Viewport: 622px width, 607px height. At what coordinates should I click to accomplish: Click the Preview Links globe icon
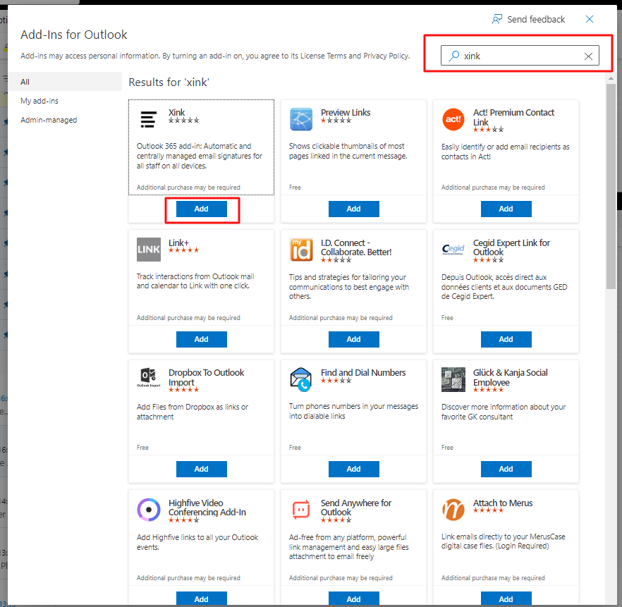click(301, 119)
